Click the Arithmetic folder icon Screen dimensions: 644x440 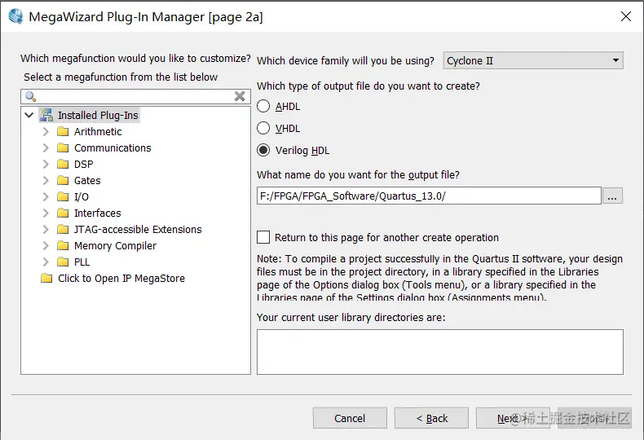(63, 131)
